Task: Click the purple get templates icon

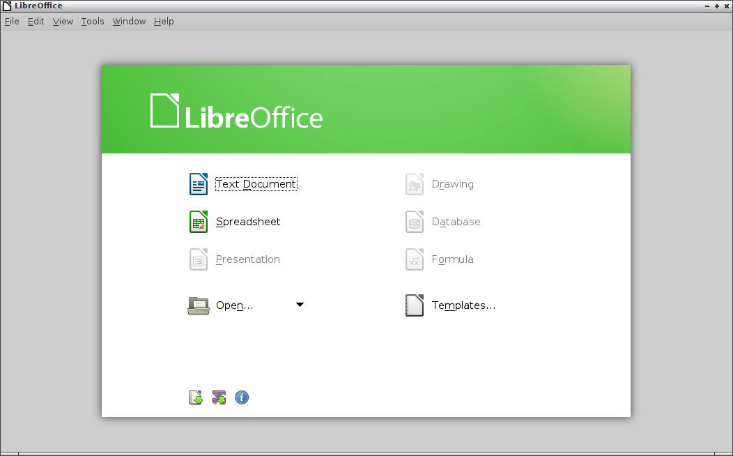Action: pos(219,397)
